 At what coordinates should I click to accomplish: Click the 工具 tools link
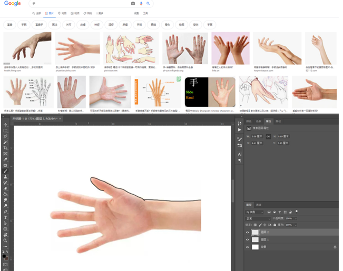[x=145, y=13]
